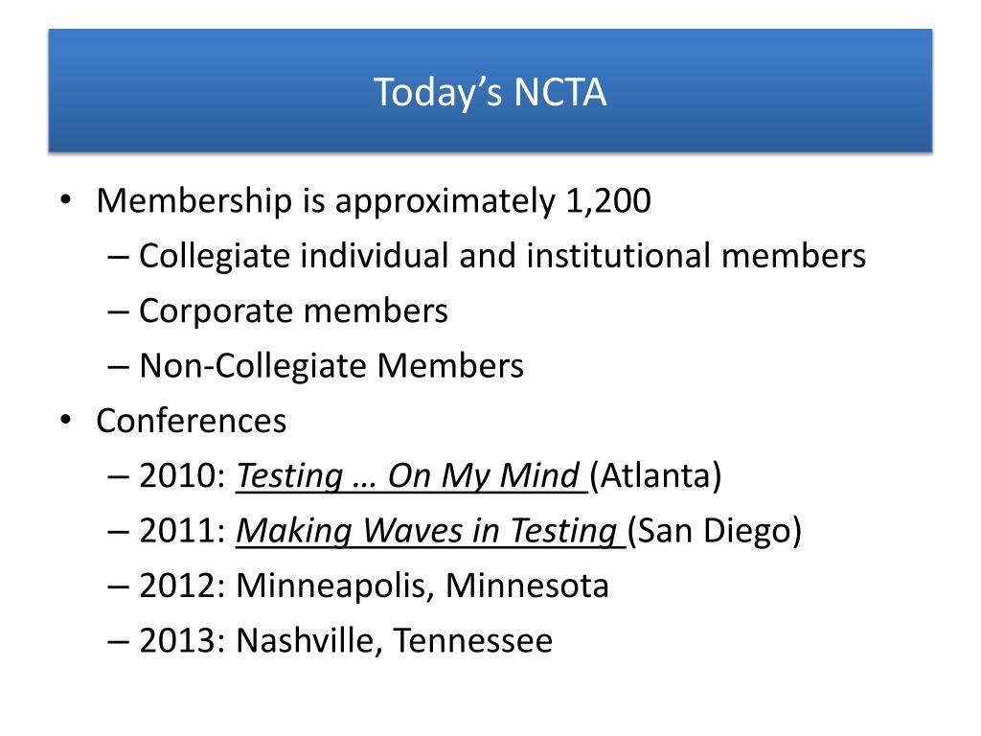Image resolution: width=981 pixels, height=736 pixels.
Task: Open the Testing … On My Mind link
Action: 411,475
